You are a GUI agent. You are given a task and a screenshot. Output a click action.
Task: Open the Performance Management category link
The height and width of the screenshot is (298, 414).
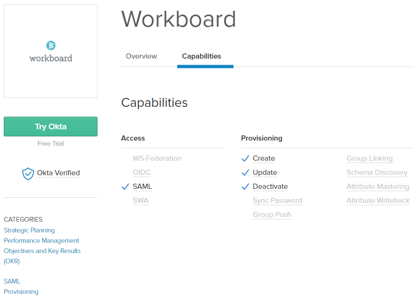point(41,240)
